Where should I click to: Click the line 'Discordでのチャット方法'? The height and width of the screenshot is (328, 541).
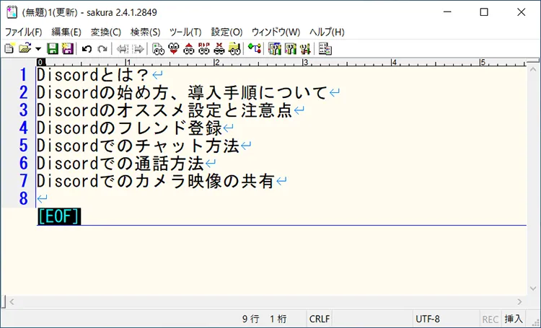point(138,146)
